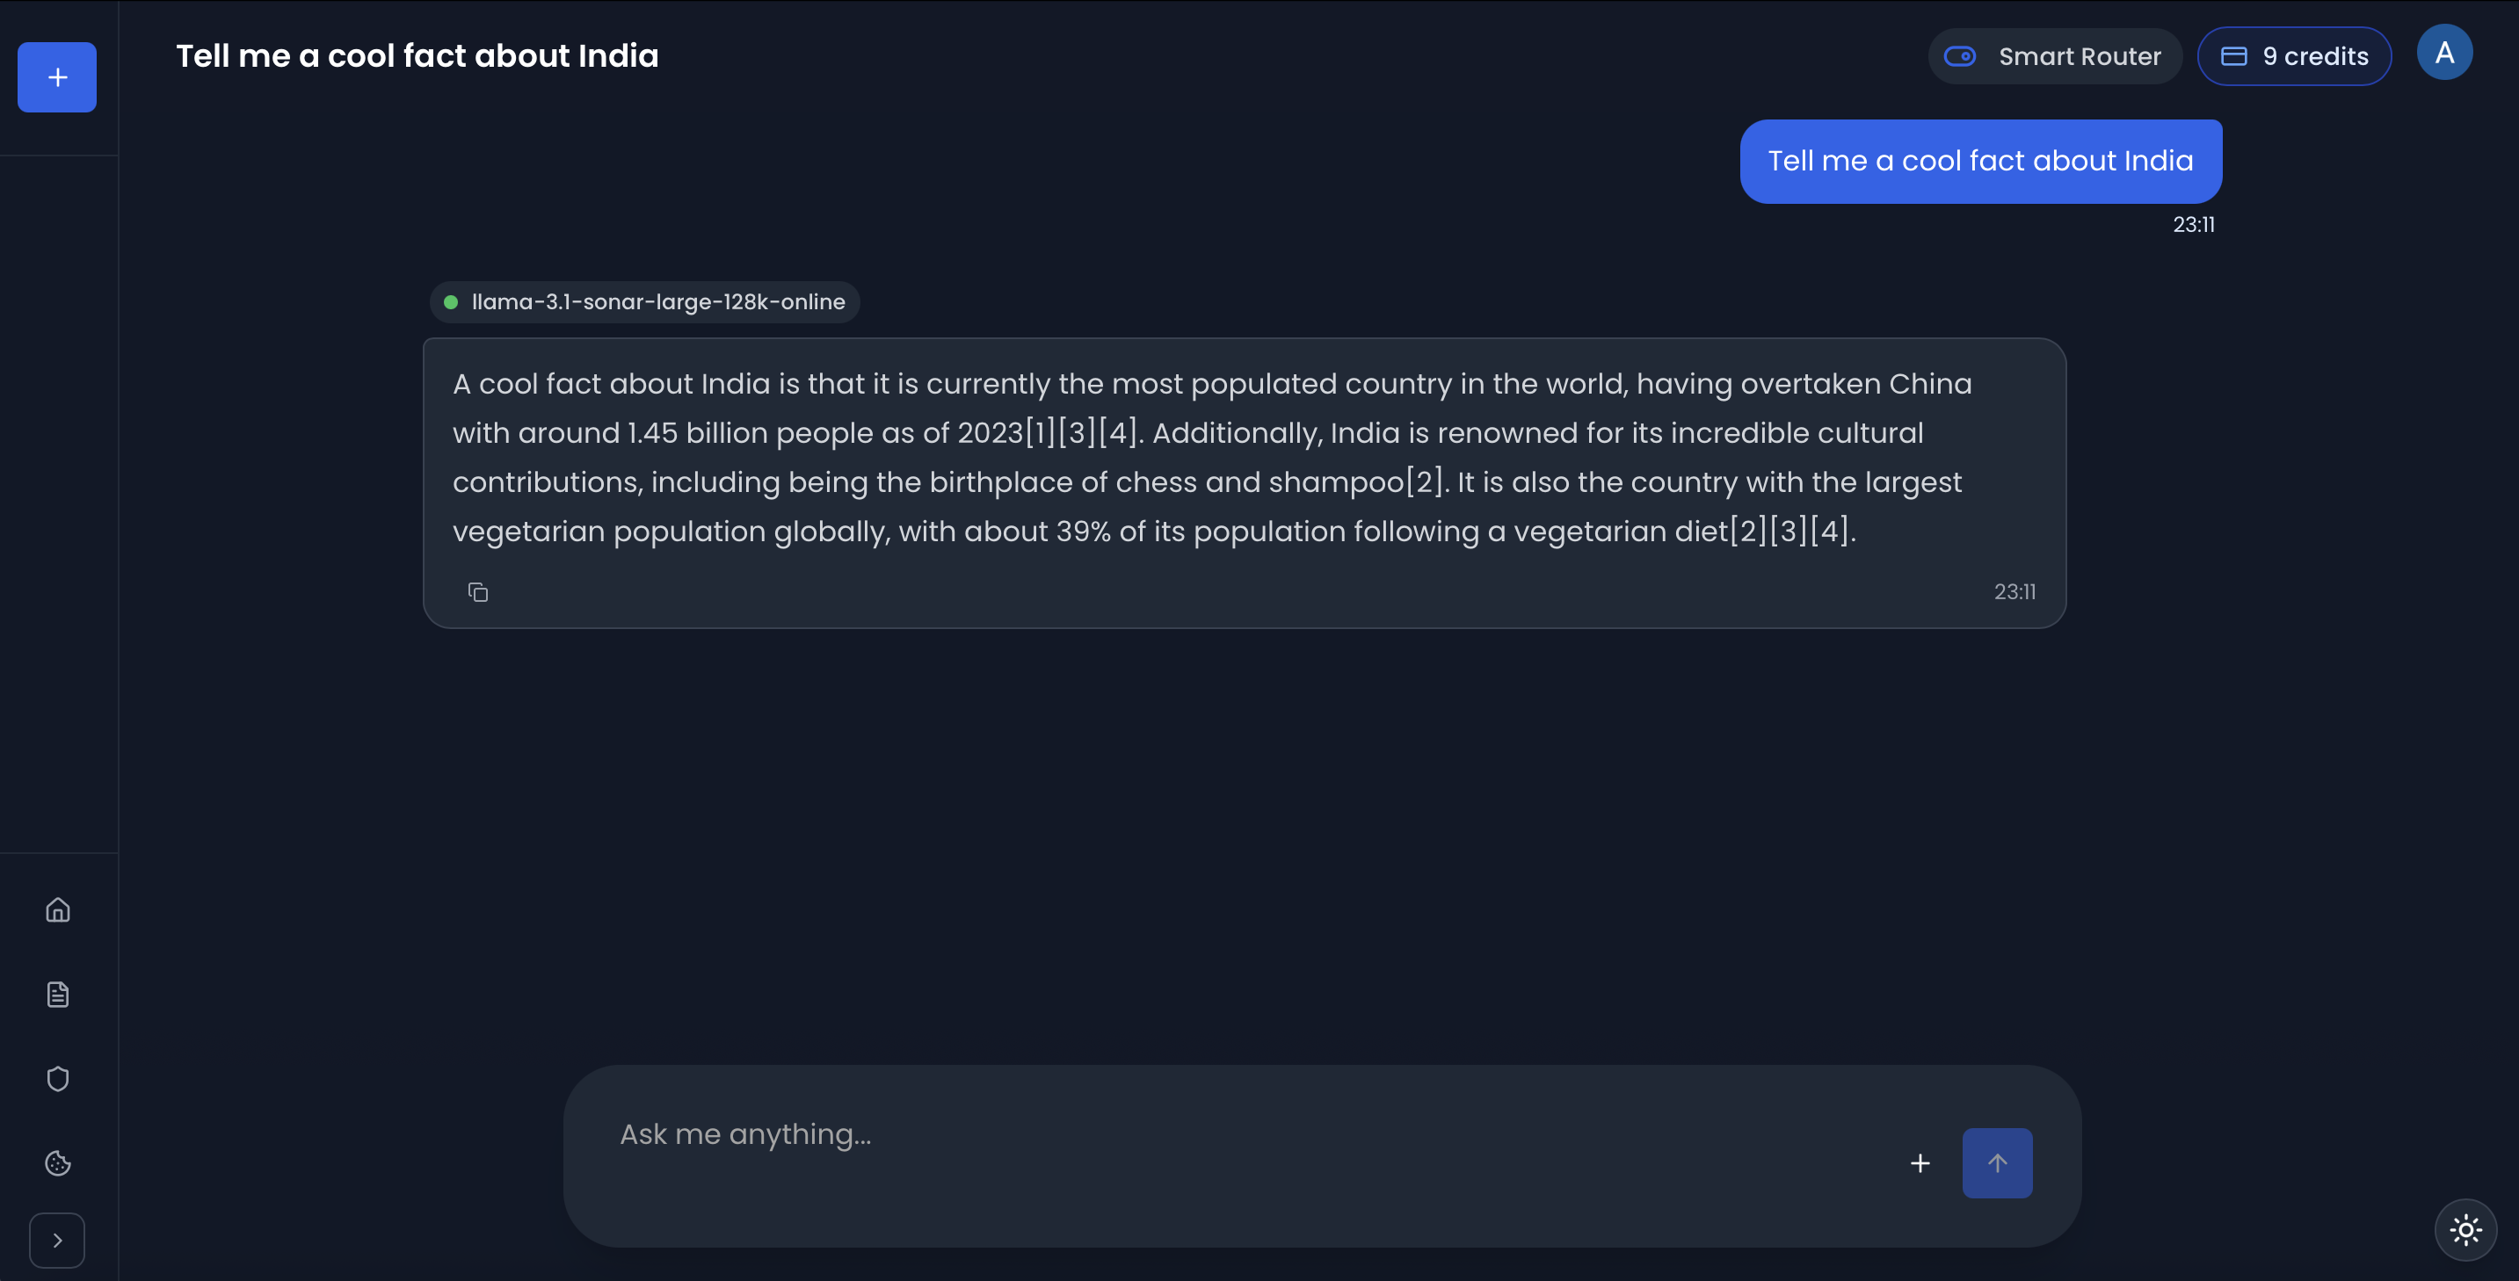Click the shield icon in sidebar
The width and height of the screenshot is (2519, 1281).
[58, 1079]
